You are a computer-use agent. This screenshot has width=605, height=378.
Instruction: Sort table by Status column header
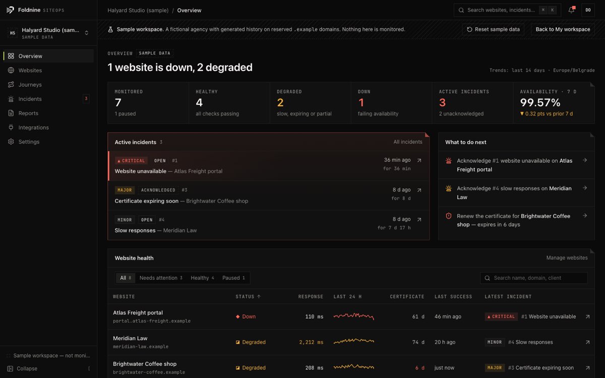(x=248, y=297)
